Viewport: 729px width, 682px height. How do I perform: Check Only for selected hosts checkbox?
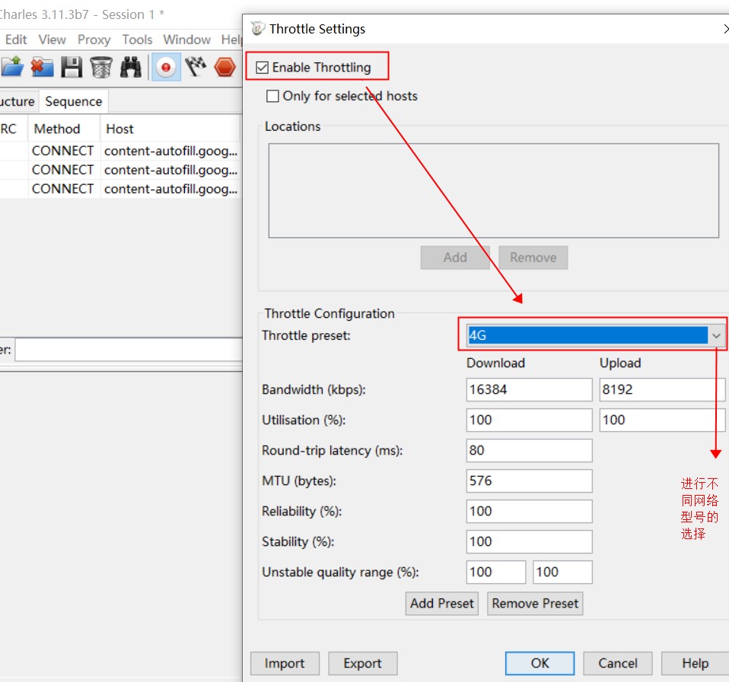pyautogui.click(x=272, y=96)
